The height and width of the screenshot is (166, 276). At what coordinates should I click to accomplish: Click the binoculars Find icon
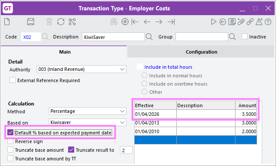[114, 22]
